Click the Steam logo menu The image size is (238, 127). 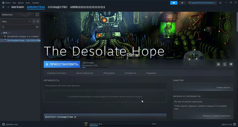pos(6,3)
